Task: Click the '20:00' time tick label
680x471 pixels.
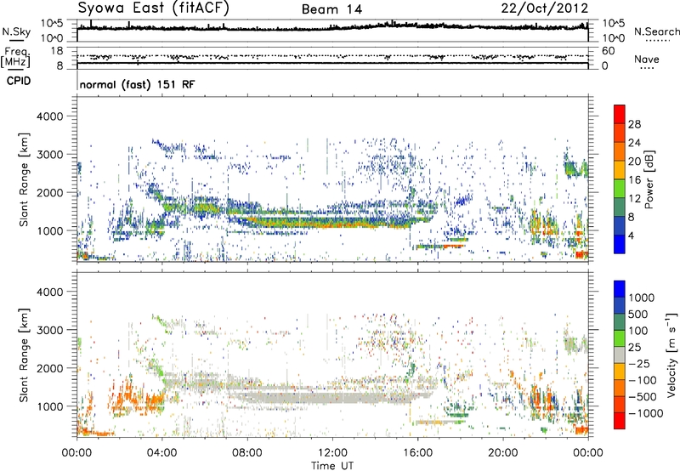Action: 502,453
